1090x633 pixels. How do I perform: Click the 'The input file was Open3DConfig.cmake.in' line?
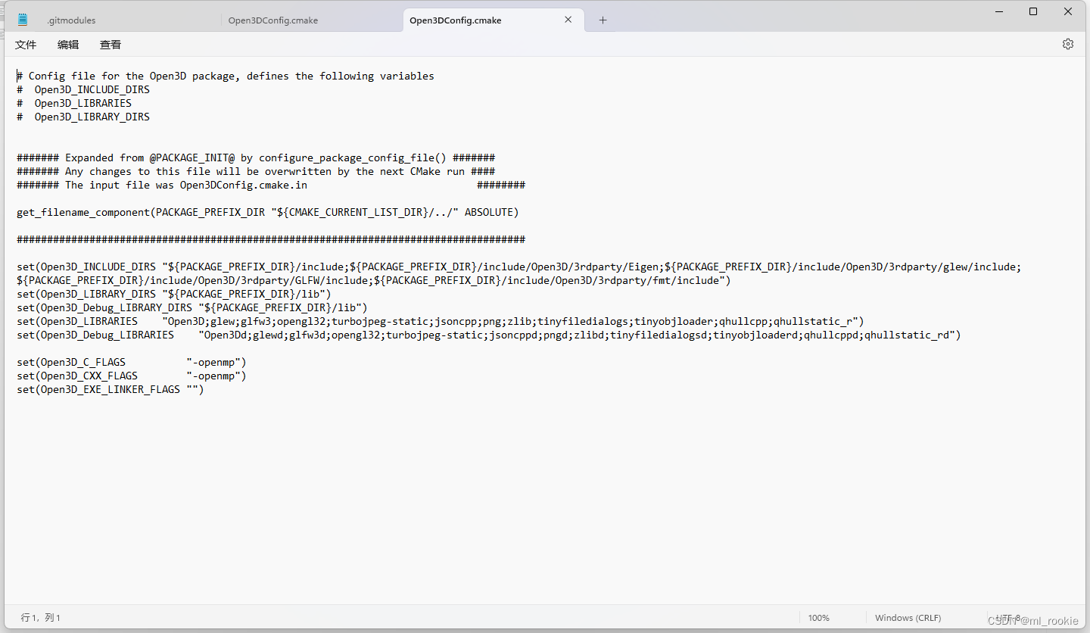click(271, 185)
